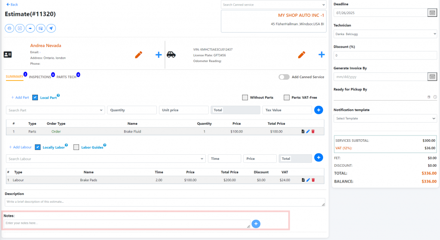Enable the Labor Guides checkbox

point(76,147)
